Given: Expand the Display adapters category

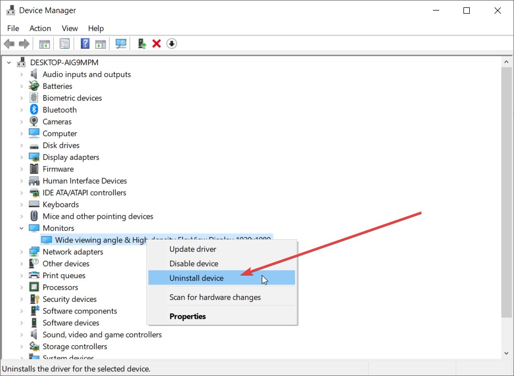Looking at the screenshot, I should tap(21, 157).
